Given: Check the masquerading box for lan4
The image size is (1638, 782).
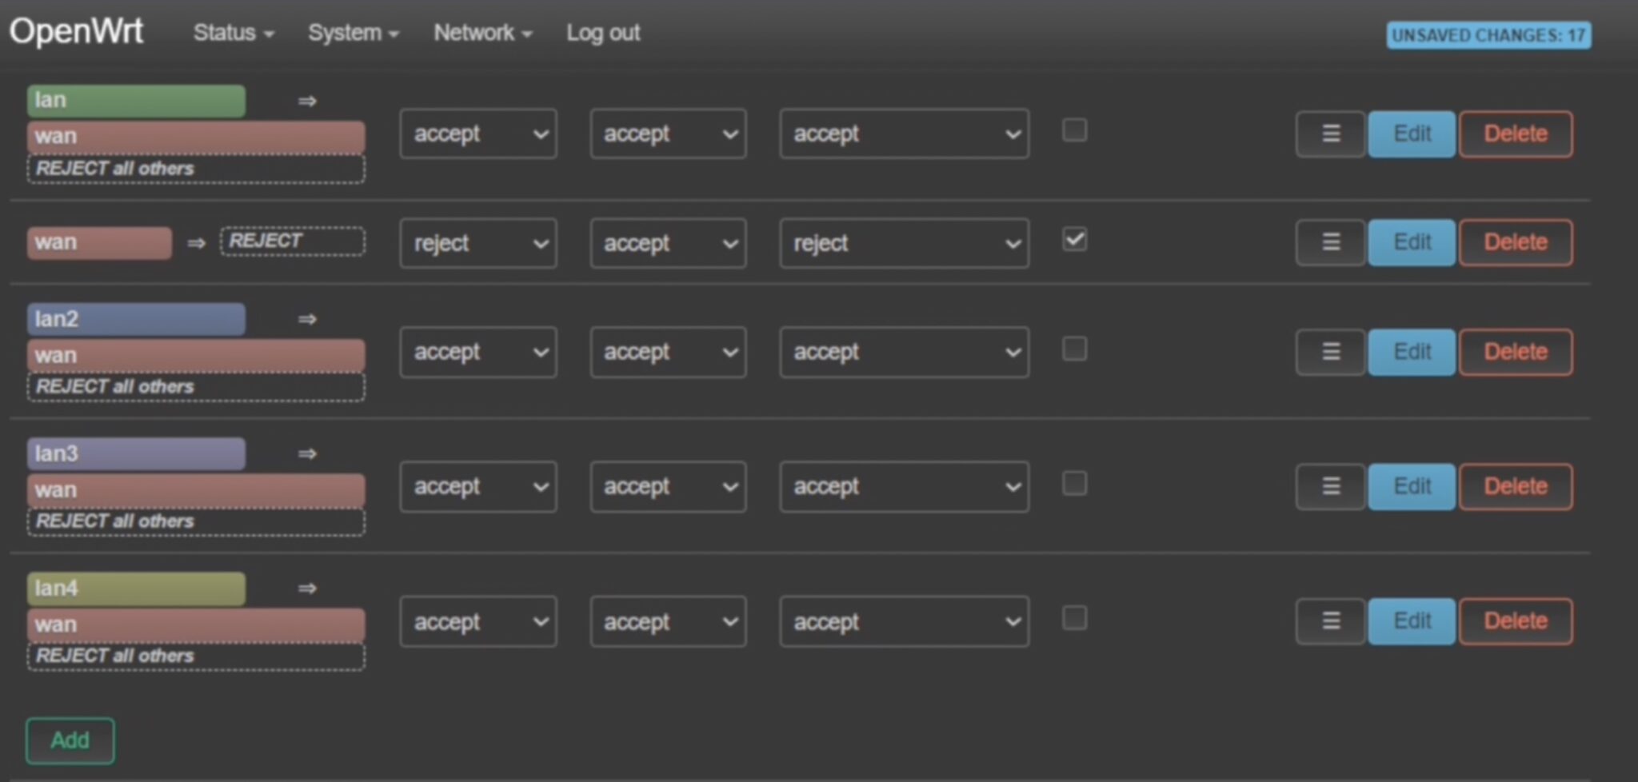Looking at the screenshot, I should [x=1074, y=618].
